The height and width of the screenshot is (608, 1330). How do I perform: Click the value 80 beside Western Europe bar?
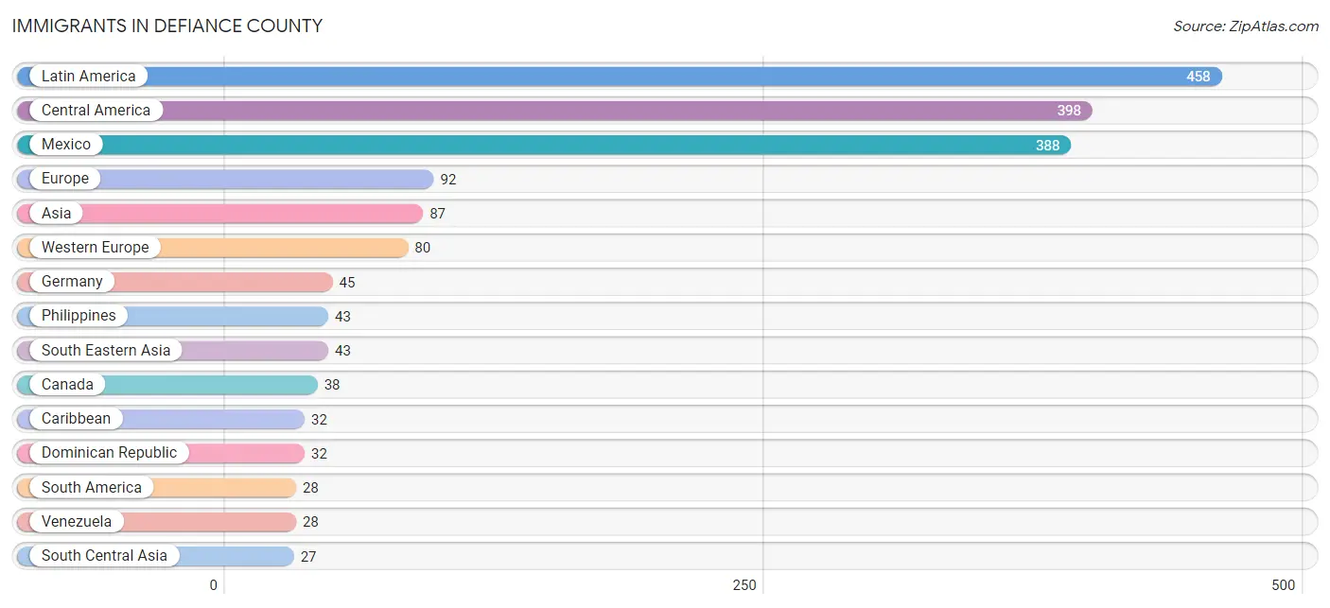pos(422,249)
